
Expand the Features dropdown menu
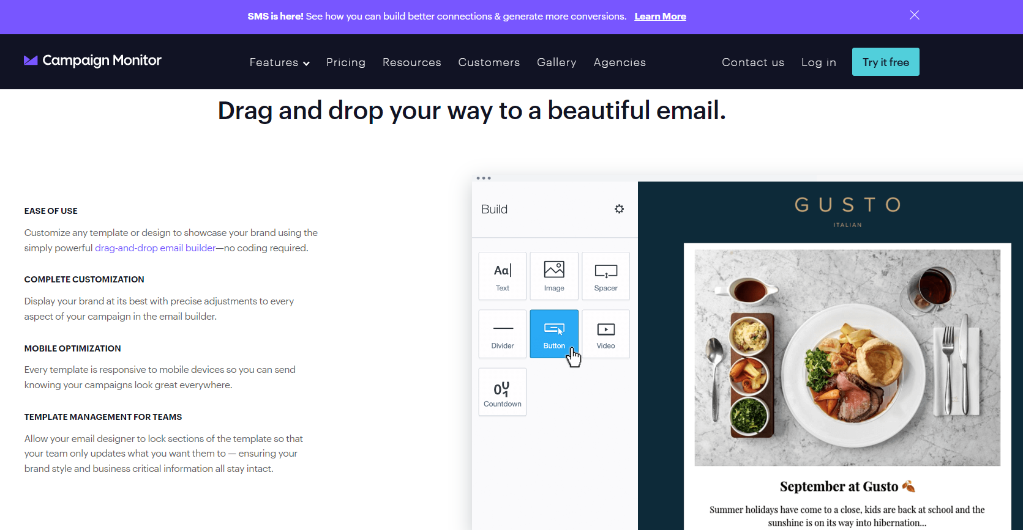(x=279, y=62)
